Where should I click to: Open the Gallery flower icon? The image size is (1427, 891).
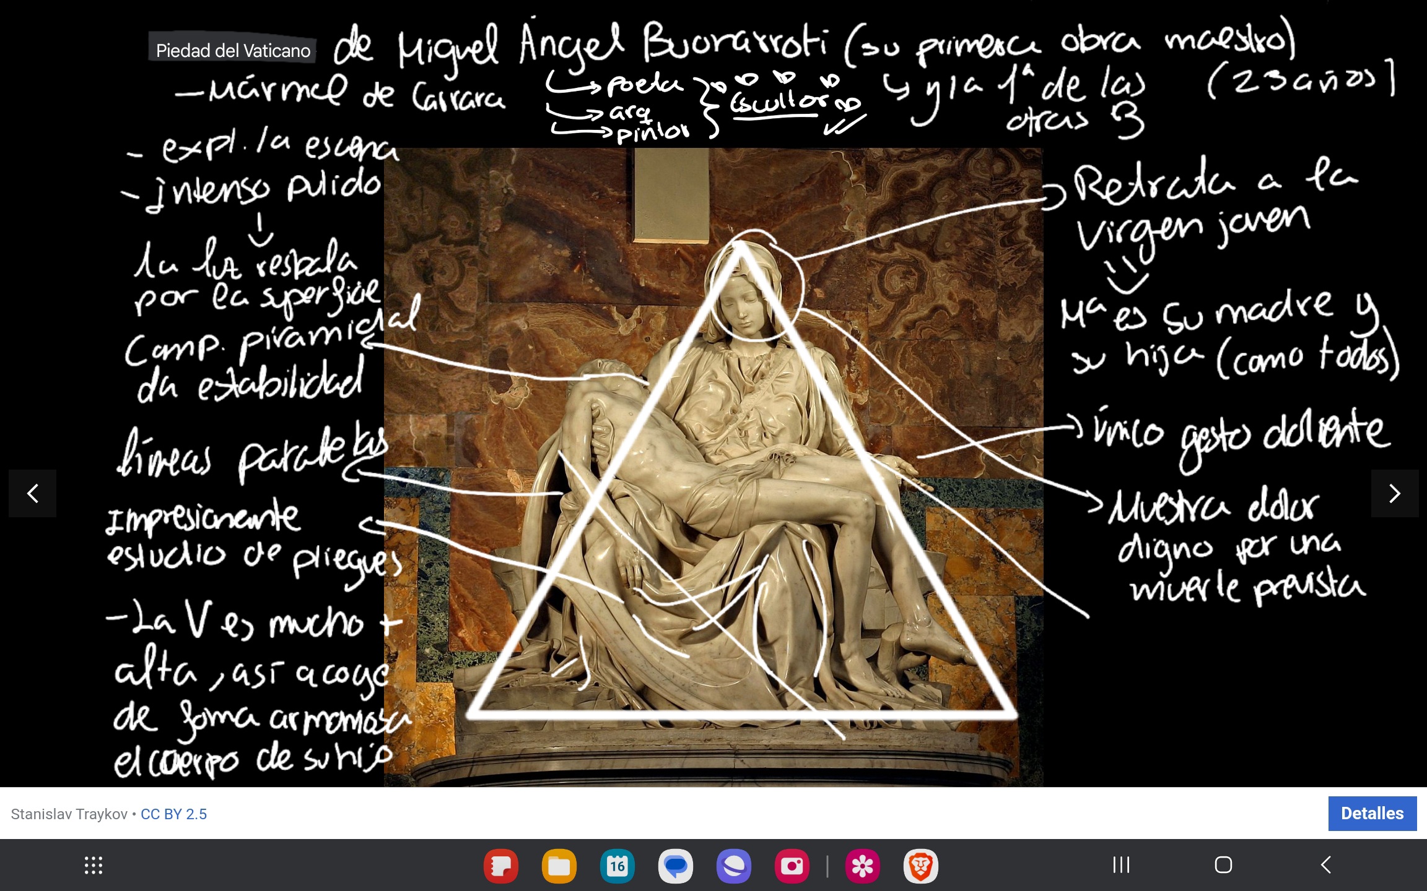tap(862, 865)
